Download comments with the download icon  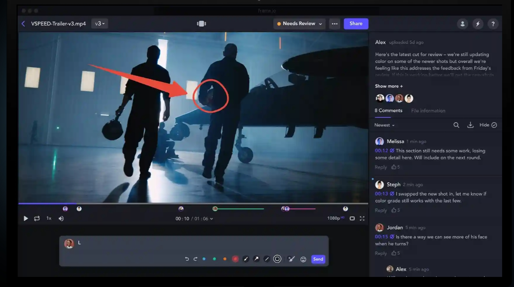(x=470, y=125)
